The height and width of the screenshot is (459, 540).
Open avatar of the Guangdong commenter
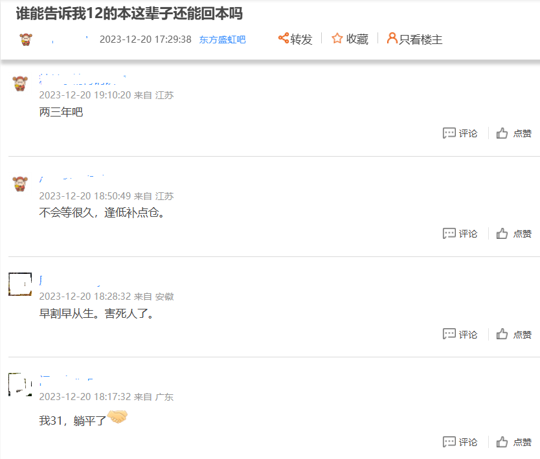pos(20,385)
